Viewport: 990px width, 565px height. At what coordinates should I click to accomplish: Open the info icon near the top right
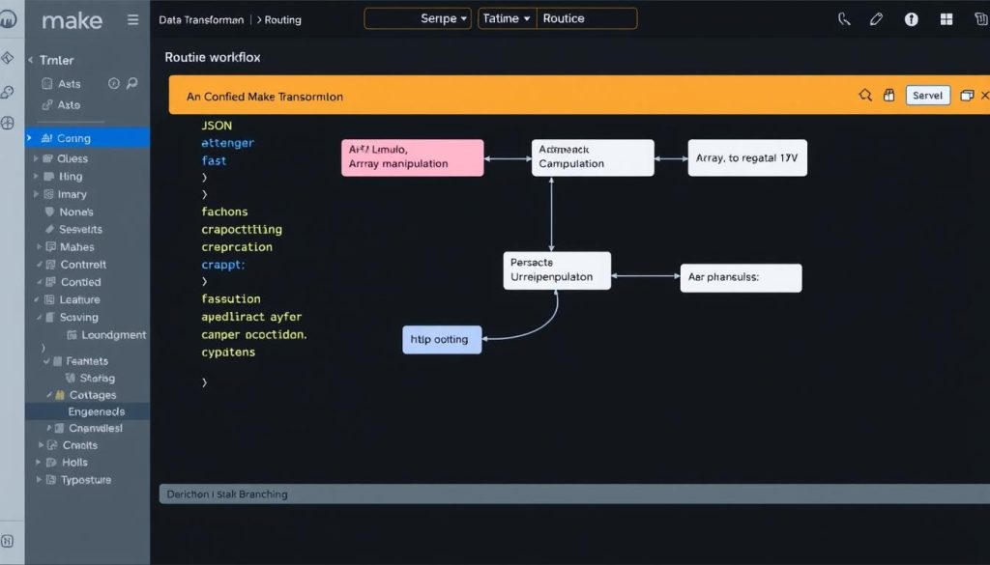(911, 18)
